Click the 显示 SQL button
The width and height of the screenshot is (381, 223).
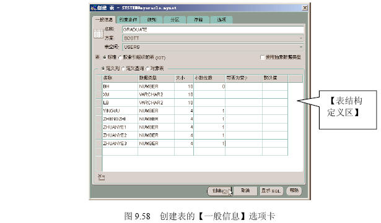pos(271,191)
